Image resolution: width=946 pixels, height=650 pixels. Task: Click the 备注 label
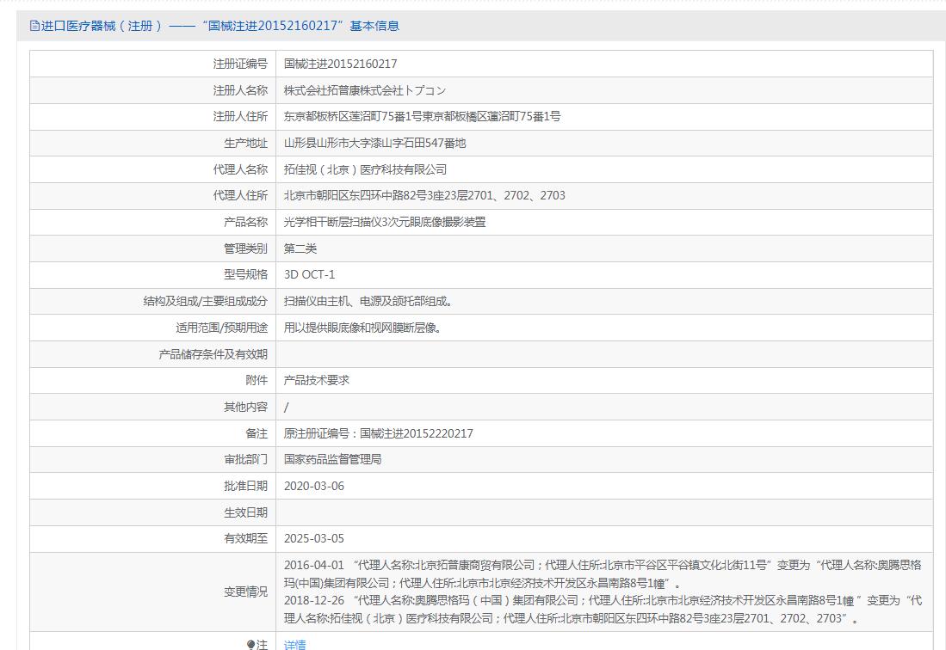257,433
